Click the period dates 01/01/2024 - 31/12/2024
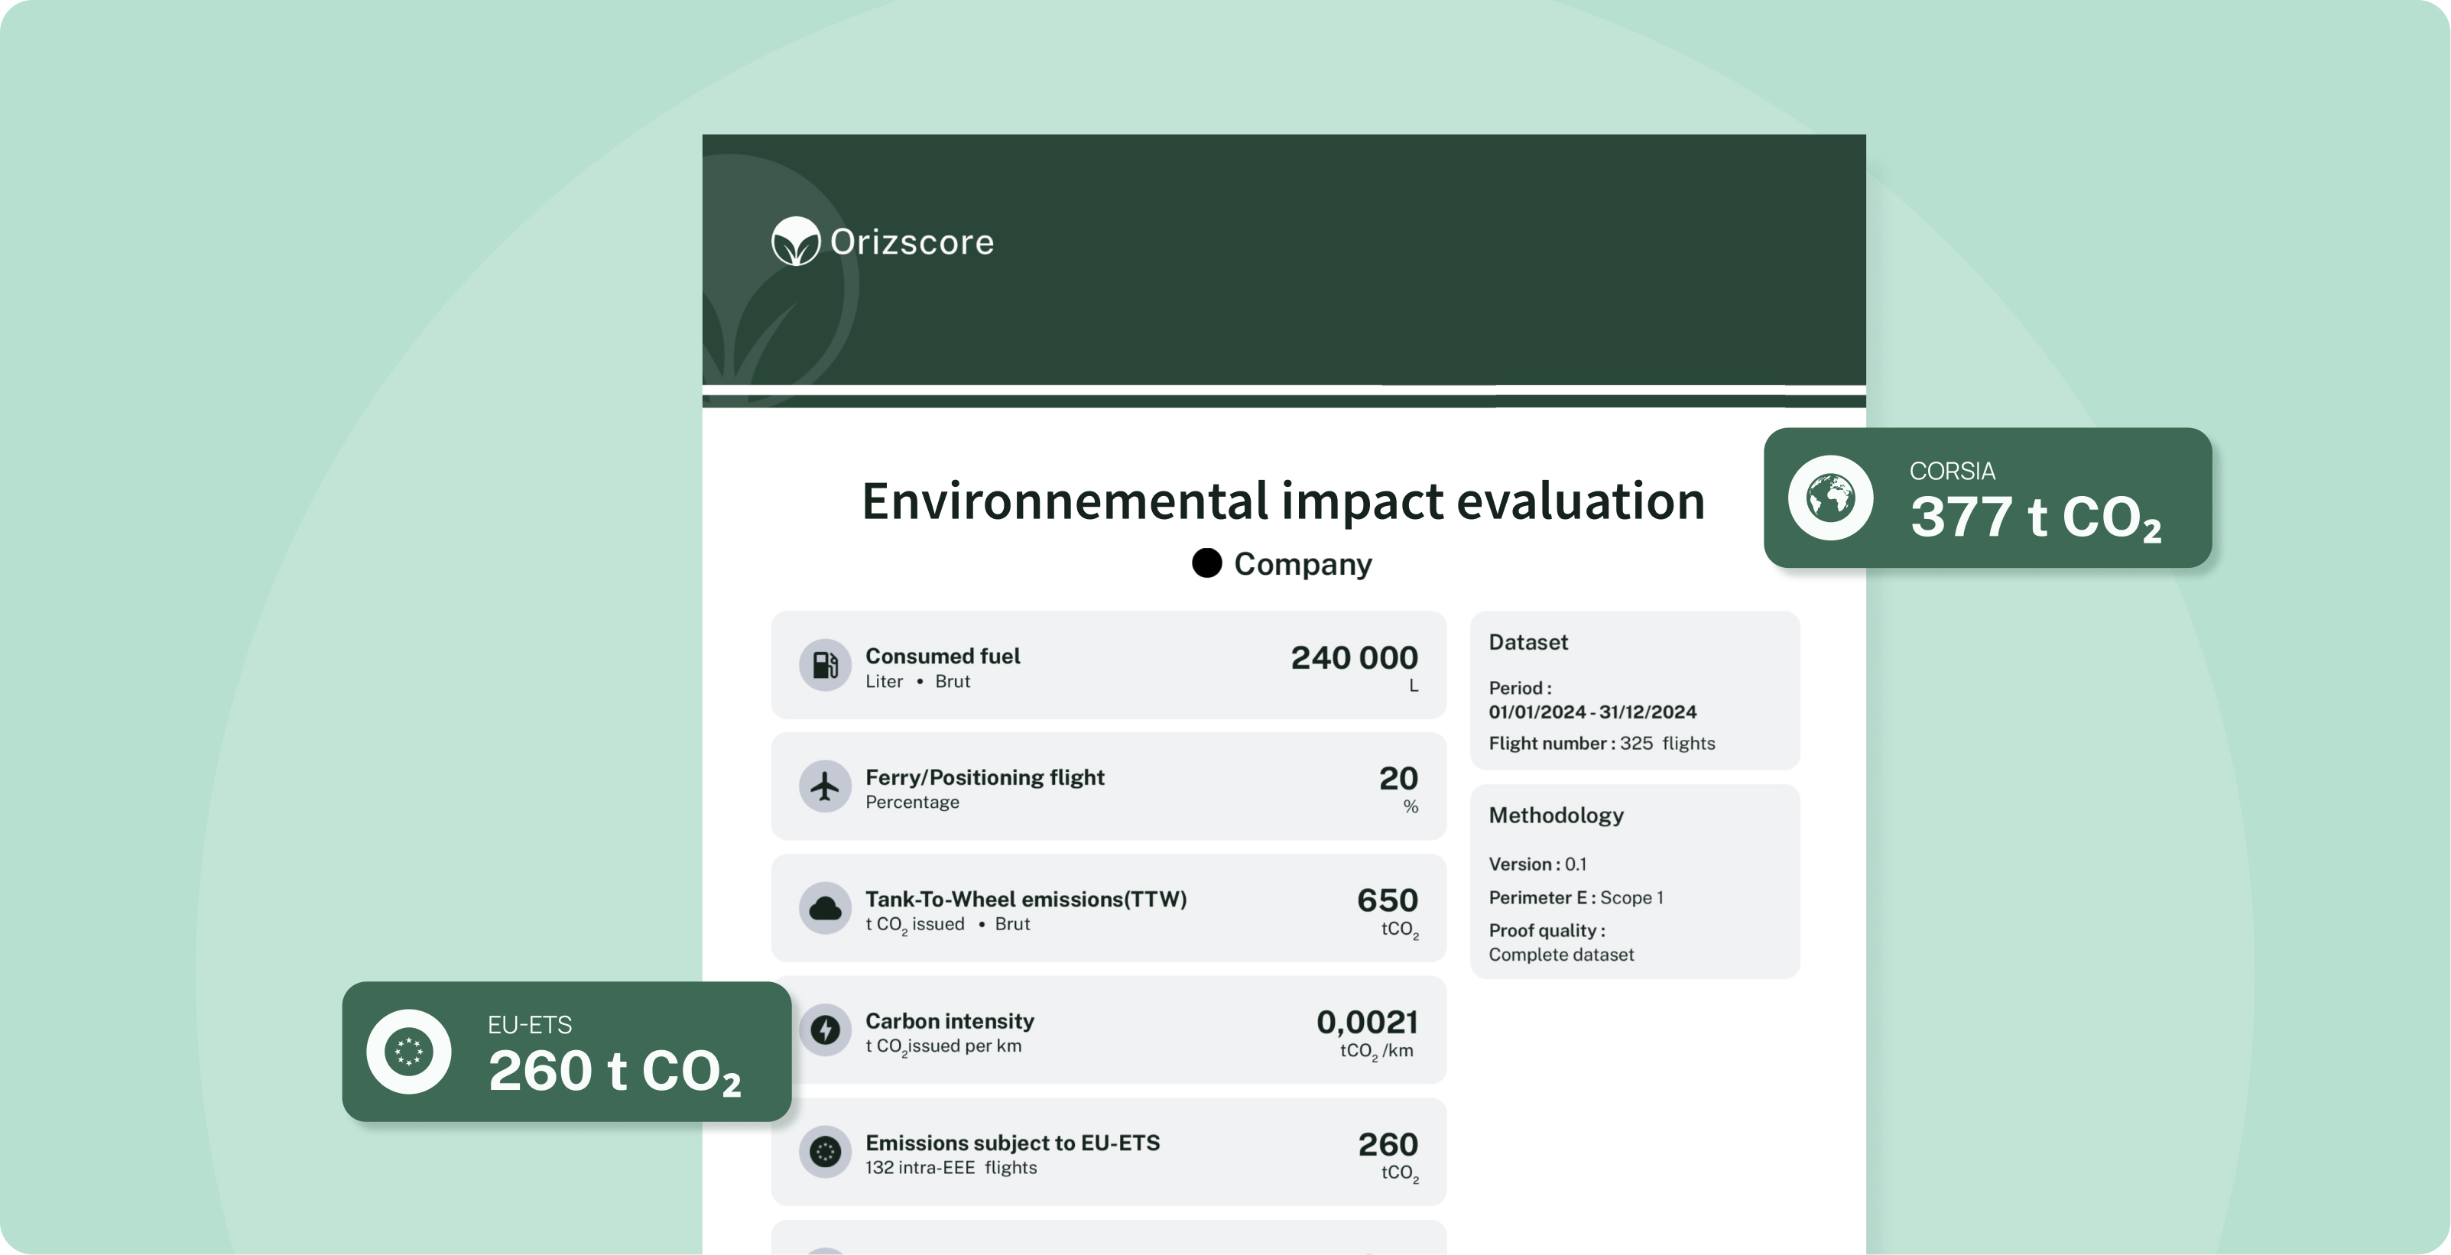Viewport: 2451px width, 1255px height. click(x=1592, y=712)
